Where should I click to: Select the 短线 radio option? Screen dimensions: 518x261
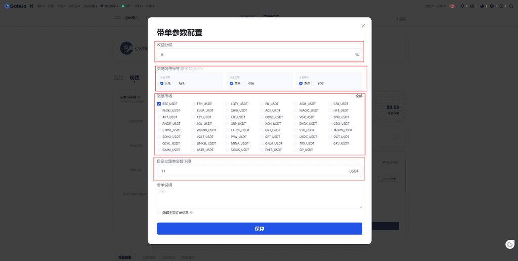[x=176, y=83]
